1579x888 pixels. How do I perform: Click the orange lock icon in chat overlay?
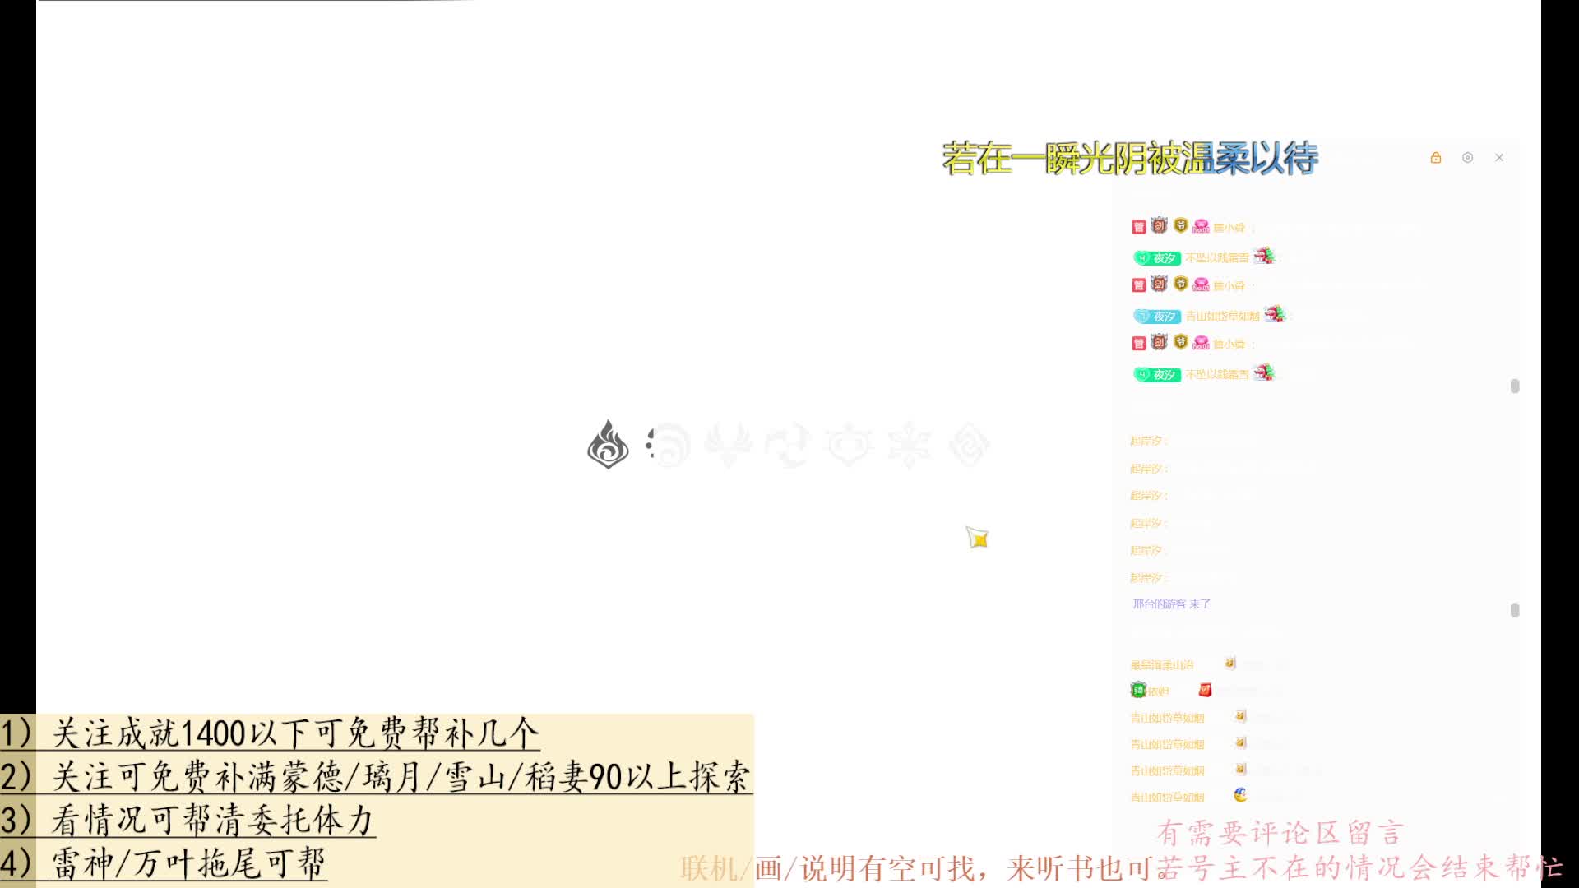[1436, 158]
